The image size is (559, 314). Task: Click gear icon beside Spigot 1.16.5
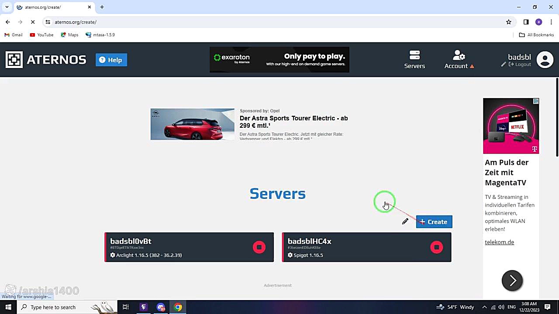(290, 255)
